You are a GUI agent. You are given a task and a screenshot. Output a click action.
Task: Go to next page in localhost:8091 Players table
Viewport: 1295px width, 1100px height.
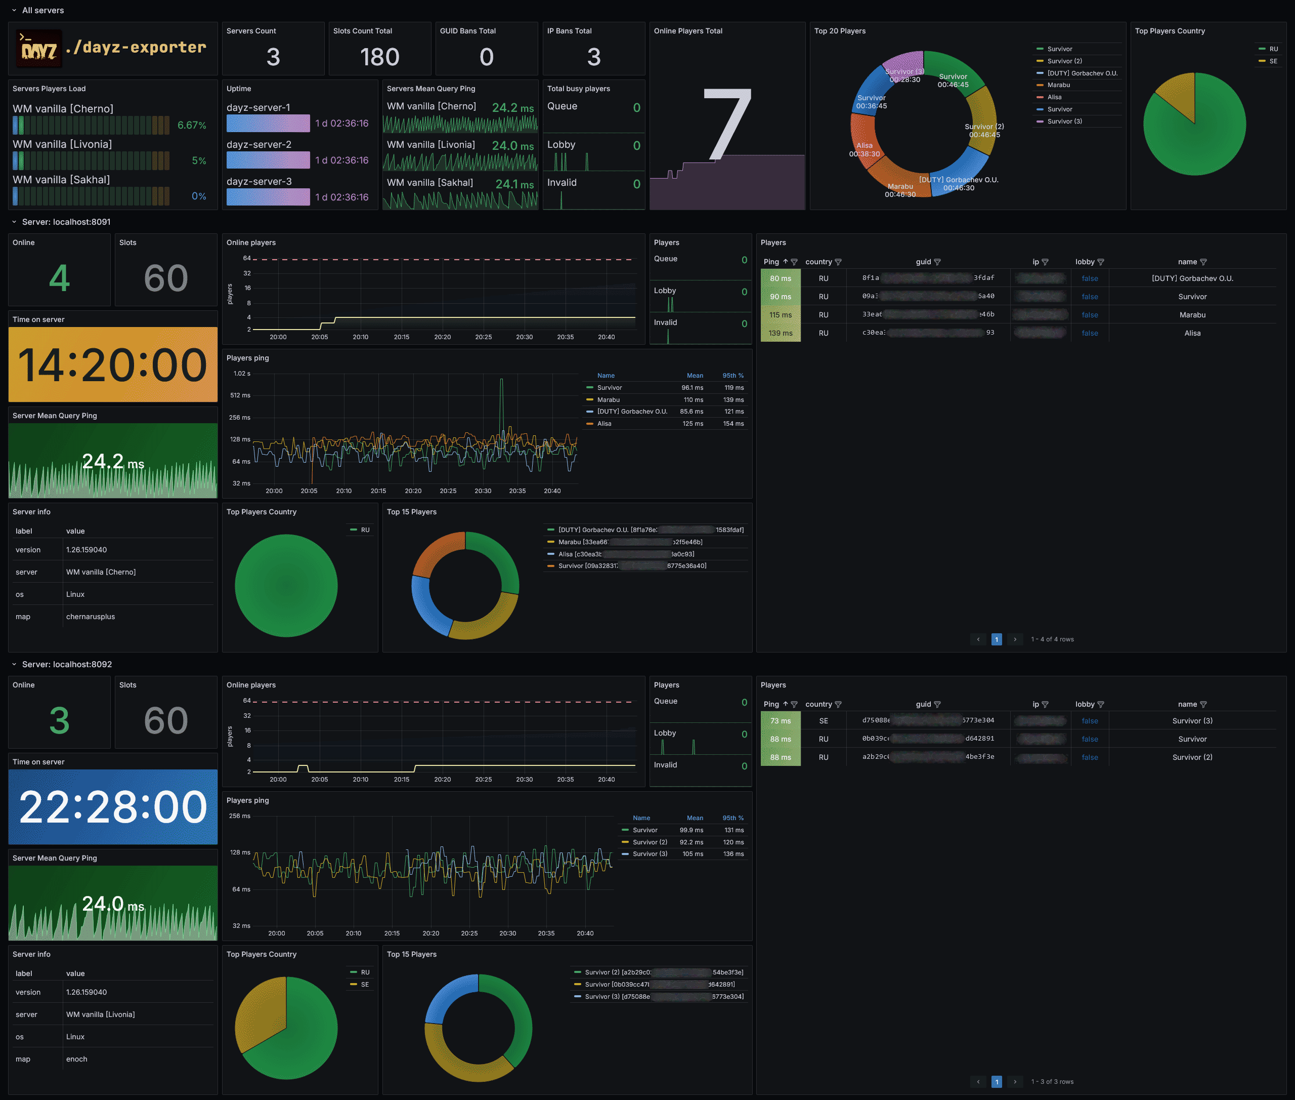tap(1015, 639)
